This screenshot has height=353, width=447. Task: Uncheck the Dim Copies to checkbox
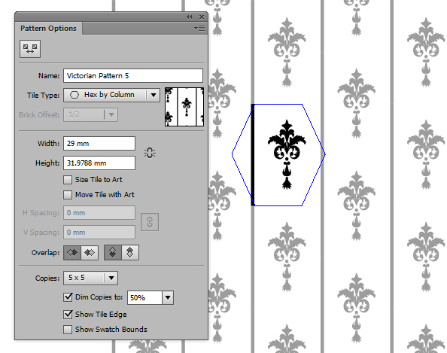[x=68, y=297]
